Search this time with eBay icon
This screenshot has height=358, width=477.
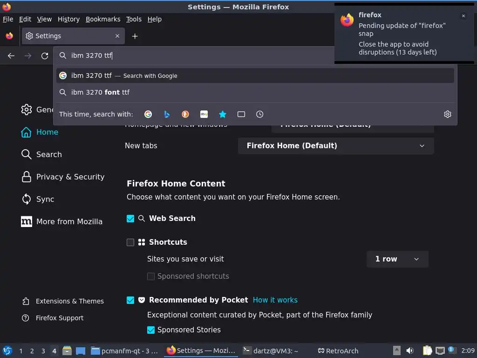tap(204, 114)
